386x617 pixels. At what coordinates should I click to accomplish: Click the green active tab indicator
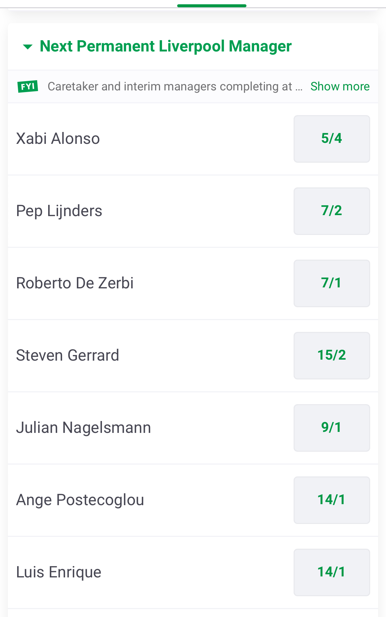[x=212, y=6]
